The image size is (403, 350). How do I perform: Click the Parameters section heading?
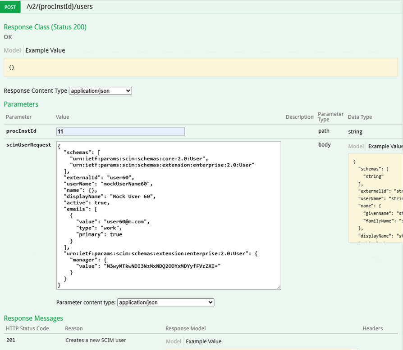click(21, 104)
